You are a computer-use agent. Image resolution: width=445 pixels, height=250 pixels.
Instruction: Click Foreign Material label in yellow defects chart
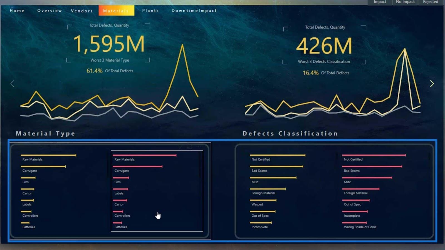pyautogui.click(x=263, y=193)
